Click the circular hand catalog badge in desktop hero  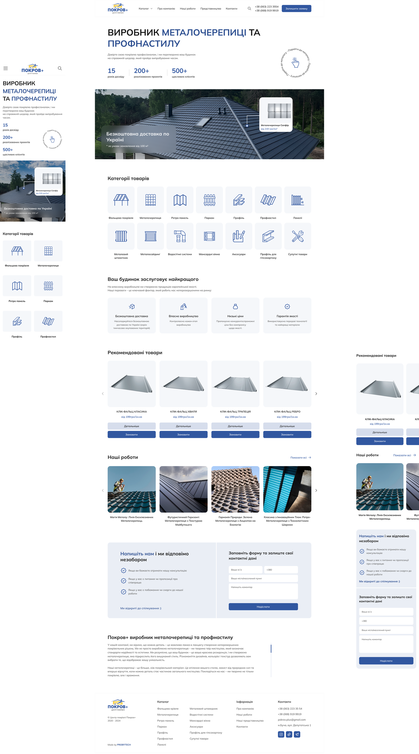[295, 63]
